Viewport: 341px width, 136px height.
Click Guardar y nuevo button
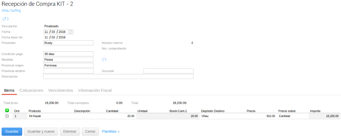coord(41,131)
